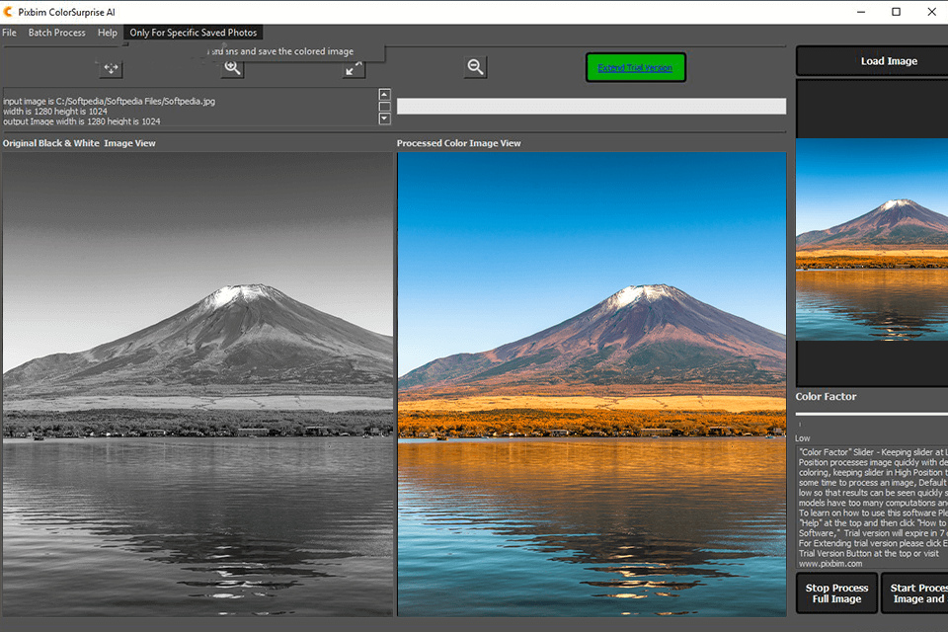This screenshot has height=632, width=948.
Task: Select the pan/move image tool icon
Action: 112,68
